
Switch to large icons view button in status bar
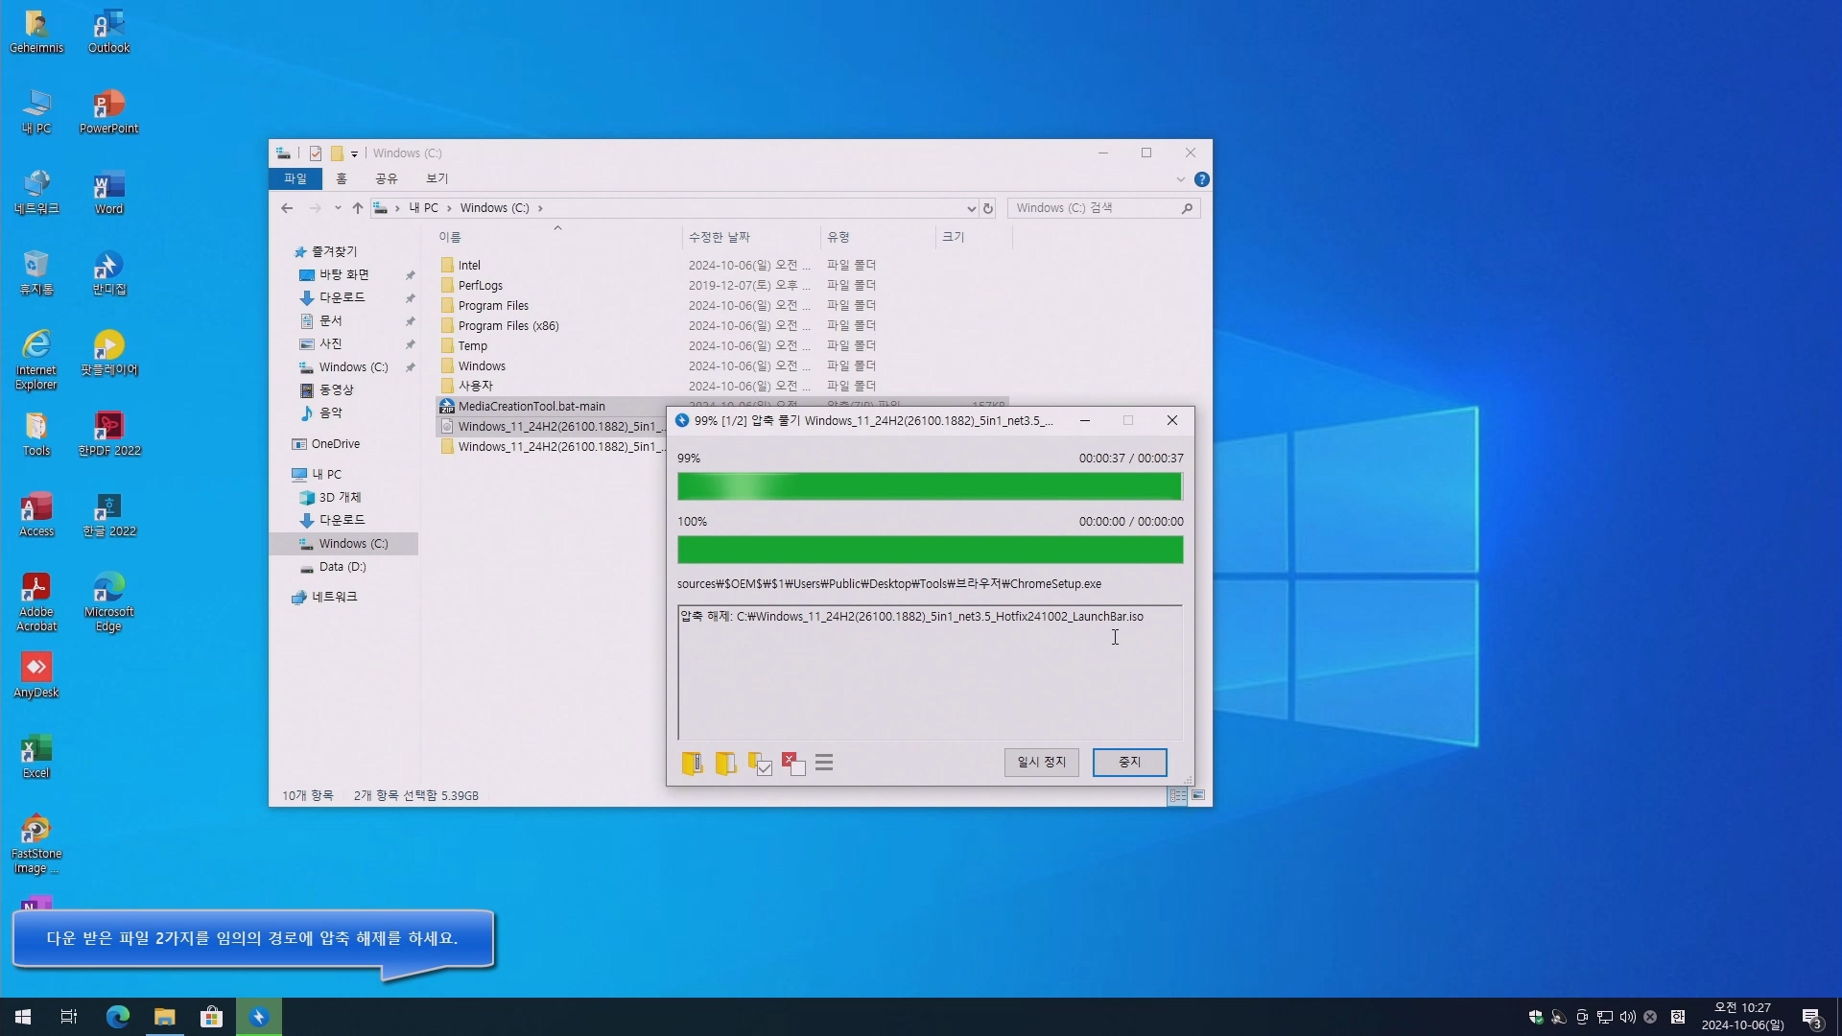click(1198, 795)
